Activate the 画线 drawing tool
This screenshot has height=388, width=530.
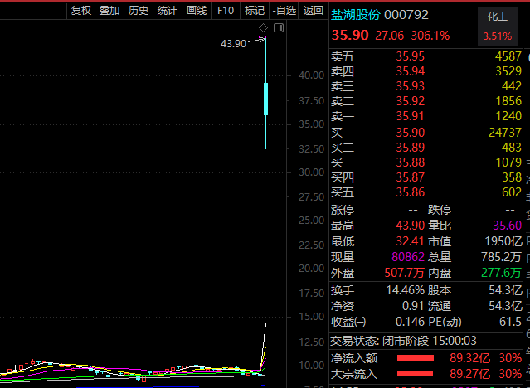197,11
